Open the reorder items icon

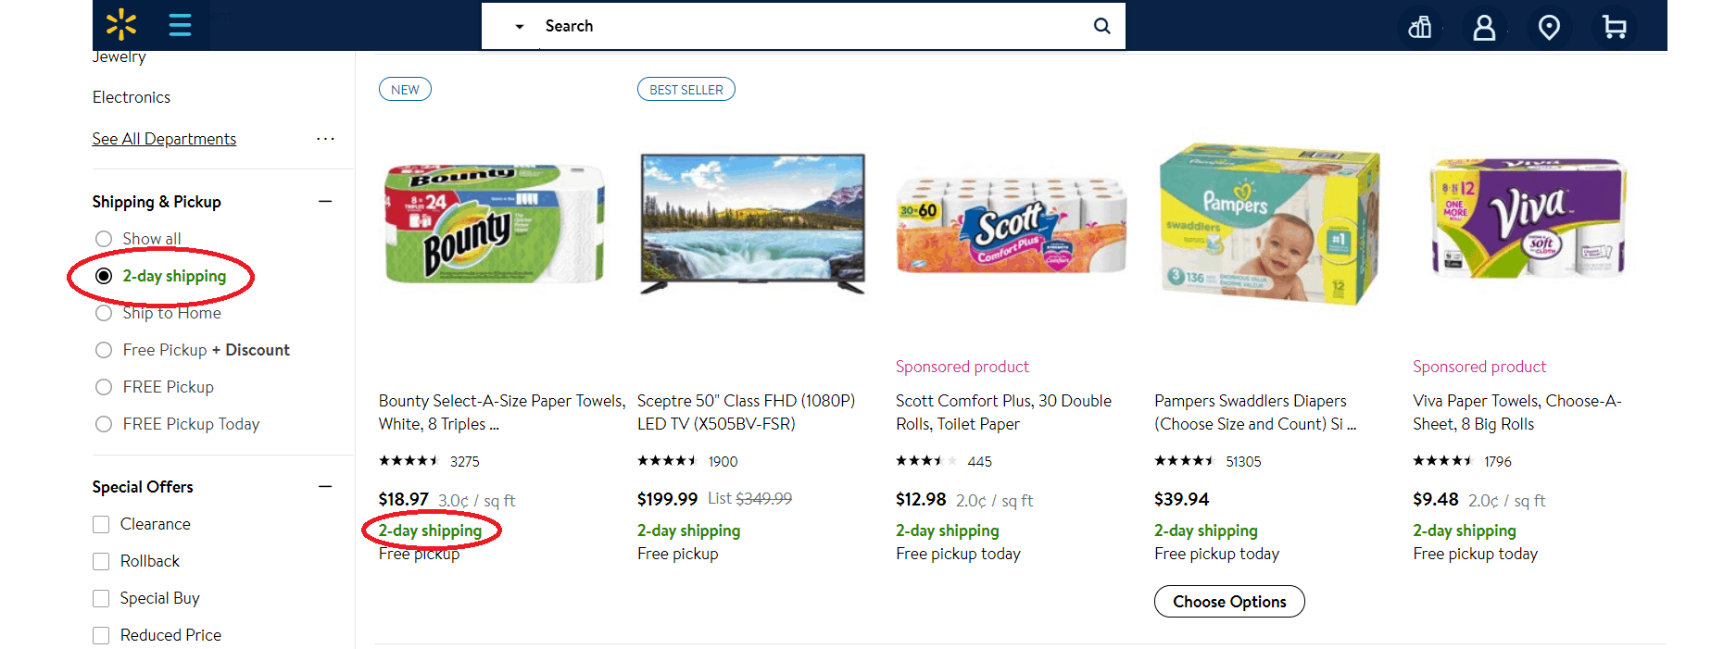pyautogui.click(x=1419, y=28)
